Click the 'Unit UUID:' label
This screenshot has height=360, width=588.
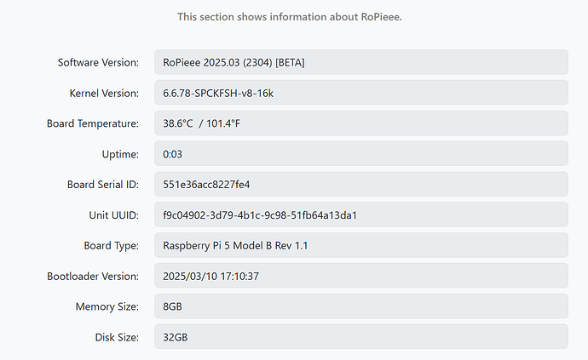click(x=113, y=215)
